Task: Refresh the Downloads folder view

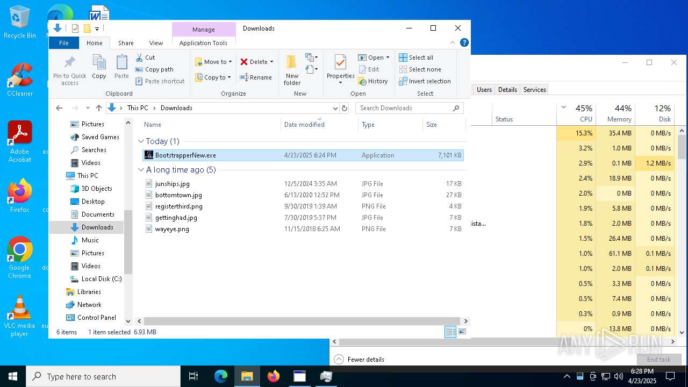Action: click(x=345, y=108)
